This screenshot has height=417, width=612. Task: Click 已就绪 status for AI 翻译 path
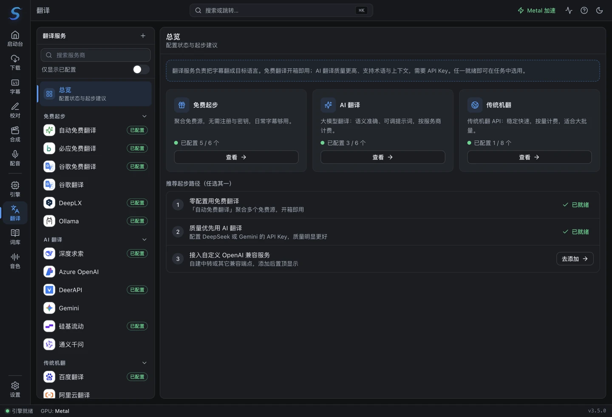576,232
